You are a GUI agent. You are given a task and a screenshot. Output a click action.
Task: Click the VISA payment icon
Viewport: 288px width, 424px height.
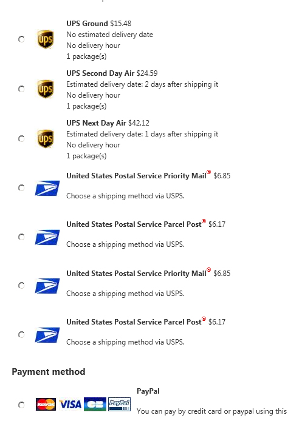click(70, 404)
